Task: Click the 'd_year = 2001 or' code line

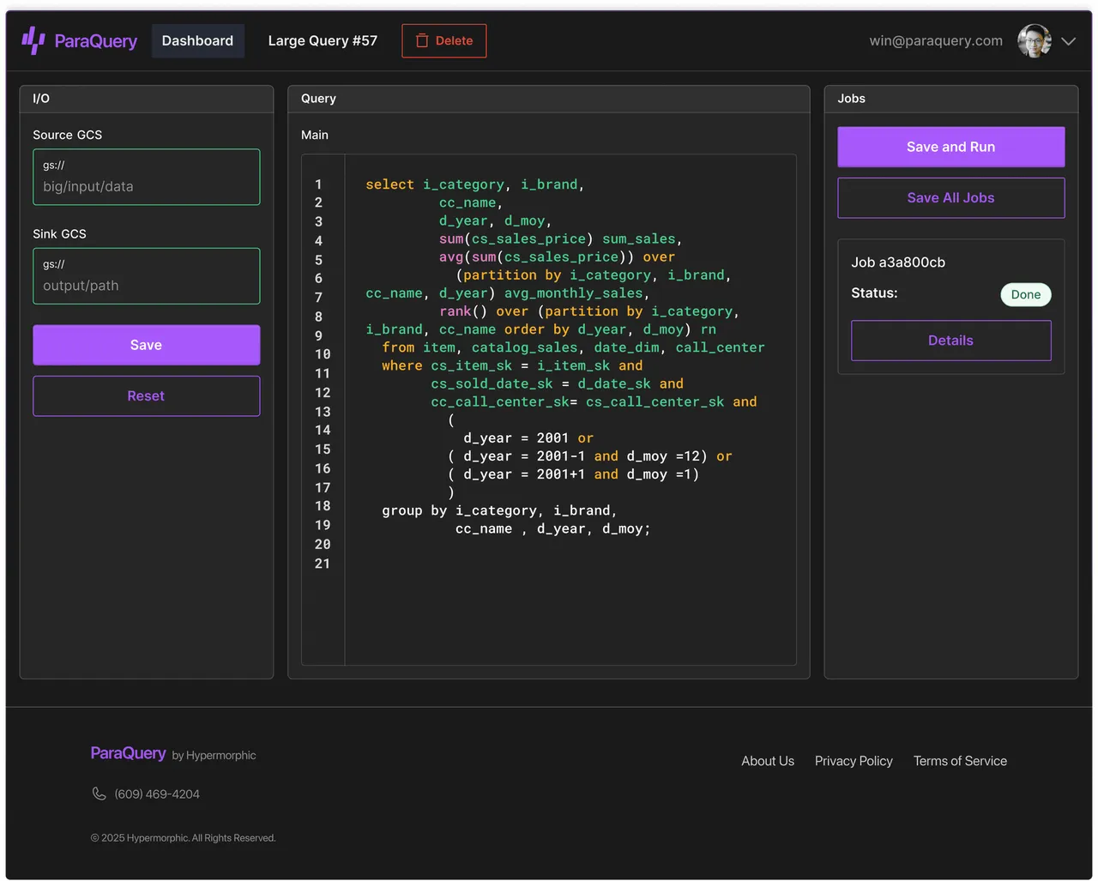Action: (528, 438)
